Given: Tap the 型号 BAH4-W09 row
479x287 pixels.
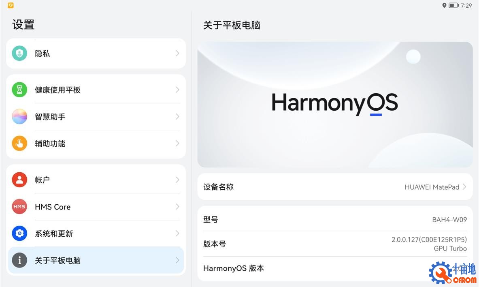Looking at the screenshot, I should [335, 219].
